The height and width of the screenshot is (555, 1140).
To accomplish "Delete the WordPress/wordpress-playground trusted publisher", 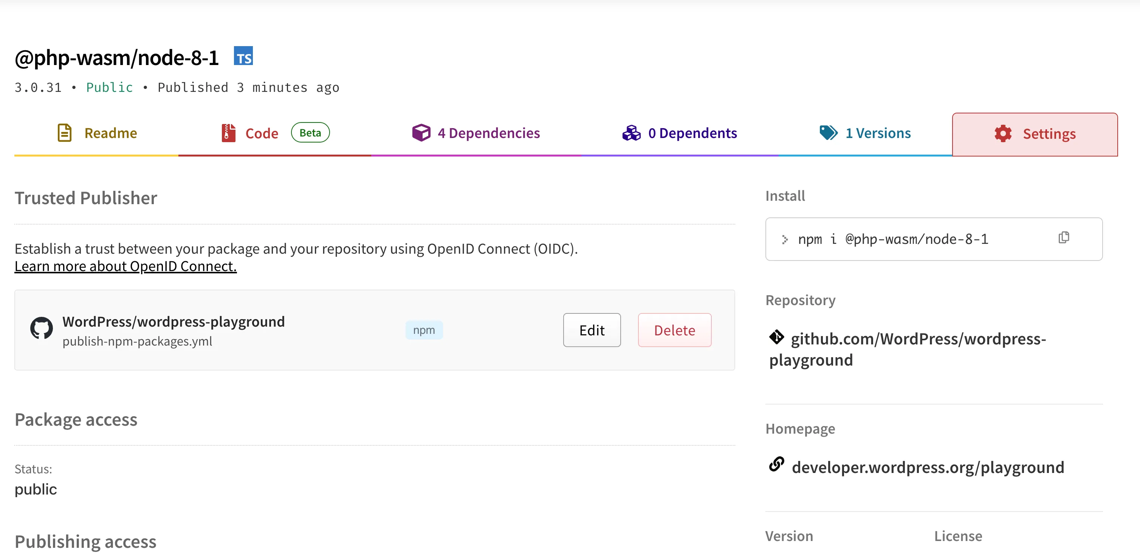I will pos(674,330).
